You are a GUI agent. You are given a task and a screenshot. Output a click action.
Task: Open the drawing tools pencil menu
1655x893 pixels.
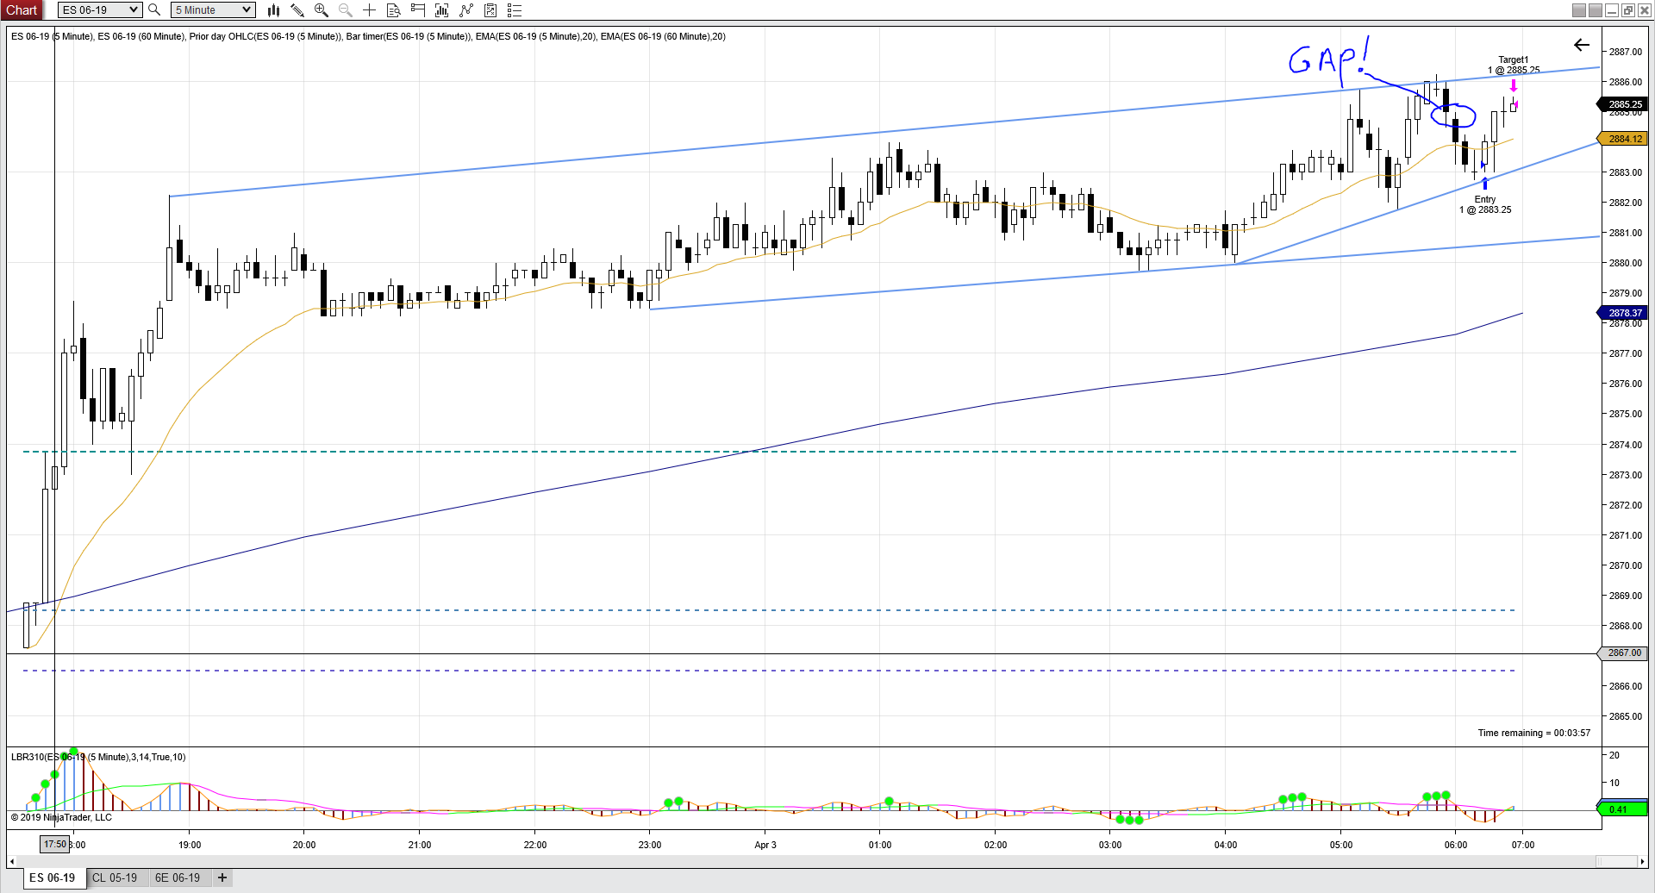click(297, 10)
